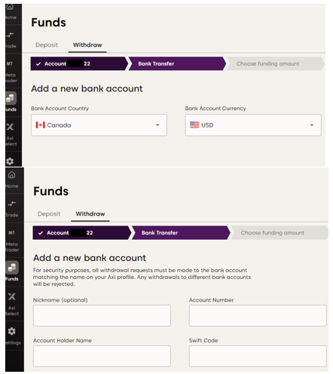Open Axi Select X icon in upper sidebar
The image size is (333, 374).
point(10,127)
